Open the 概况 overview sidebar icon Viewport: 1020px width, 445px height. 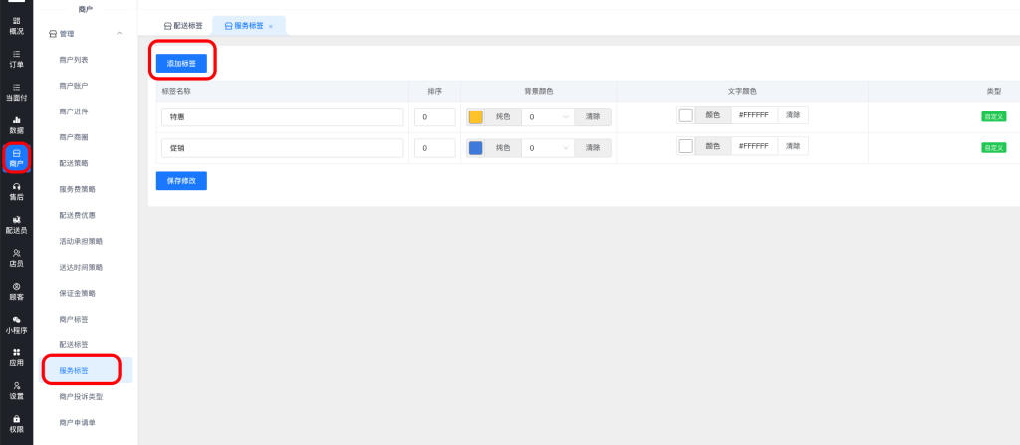[16, 25]
